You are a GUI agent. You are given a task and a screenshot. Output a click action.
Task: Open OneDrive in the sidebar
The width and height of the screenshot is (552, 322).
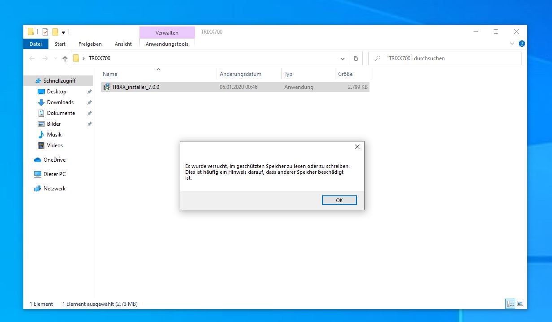(54, 160)
